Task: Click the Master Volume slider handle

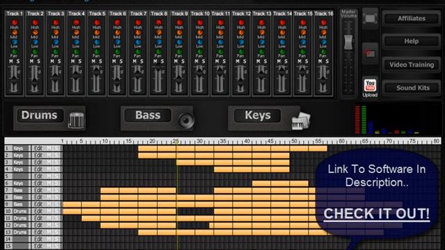Action: [348, 42]
